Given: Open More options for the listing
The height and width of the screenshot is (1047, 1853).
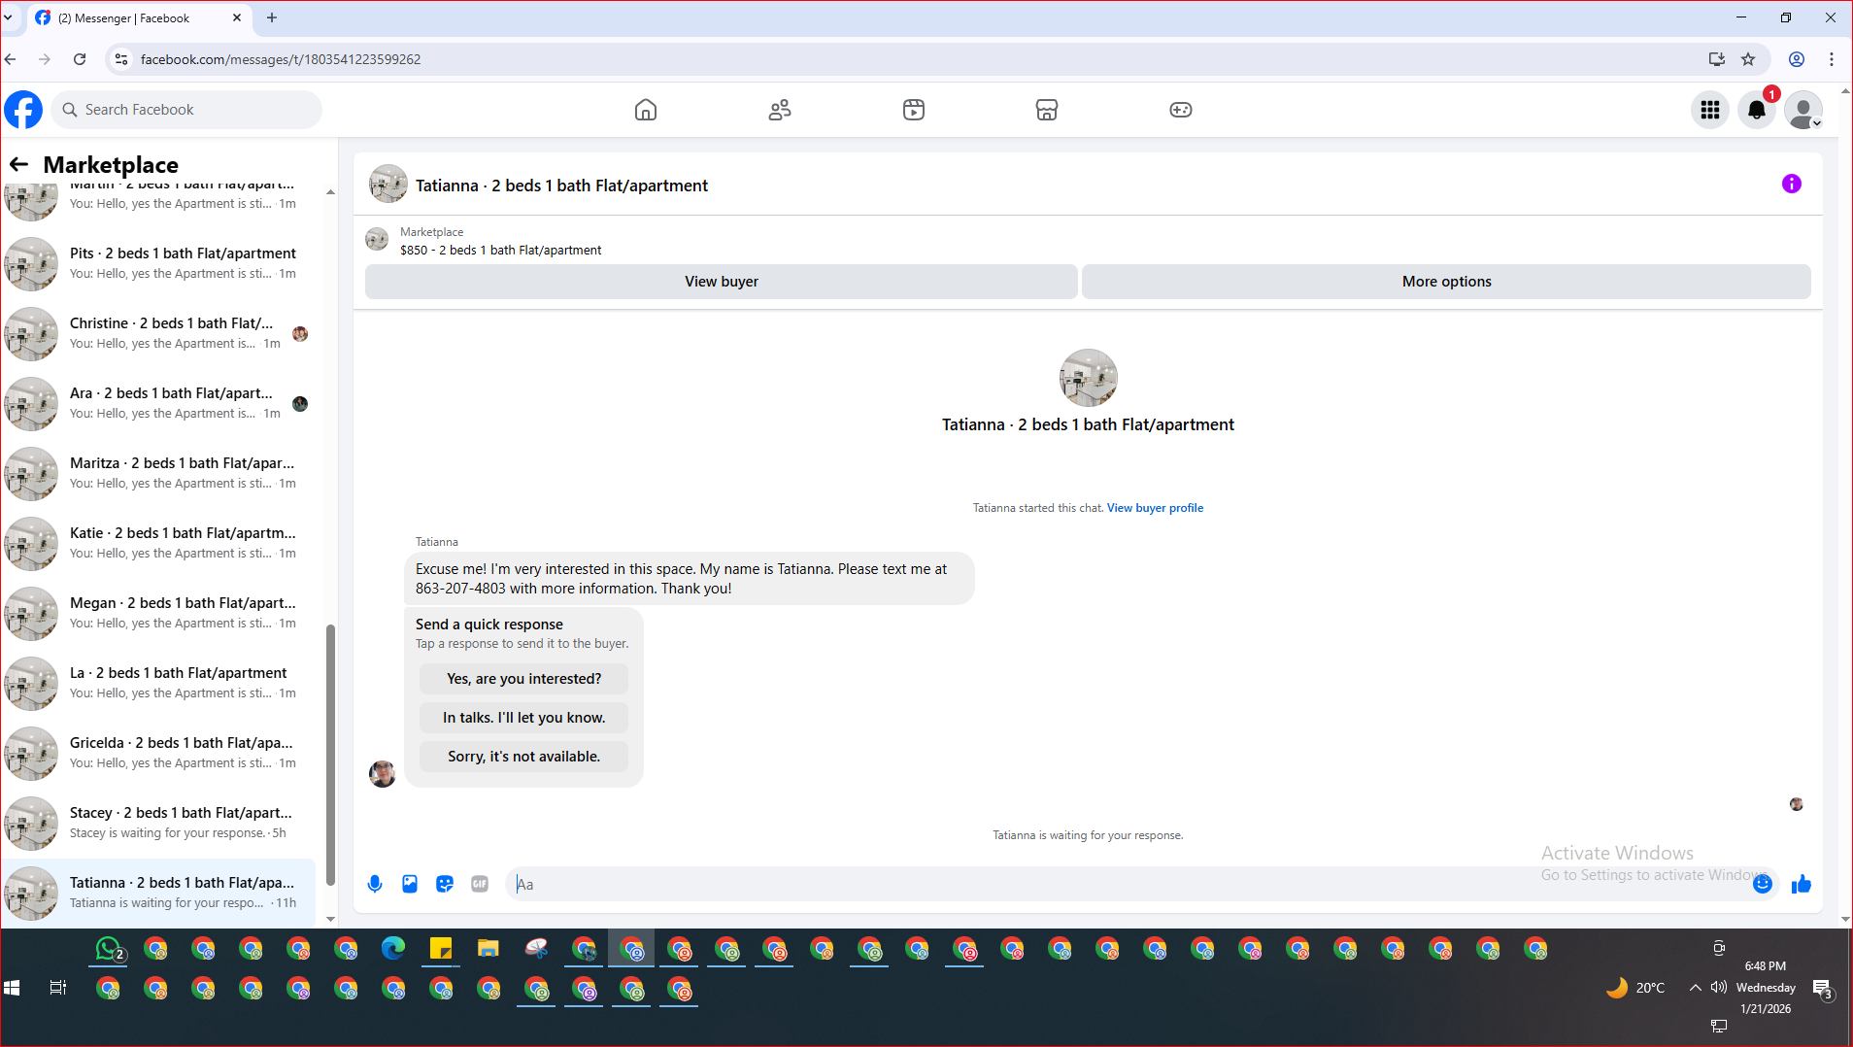Looking at the screenshot, I should (x=1446, y=282).
